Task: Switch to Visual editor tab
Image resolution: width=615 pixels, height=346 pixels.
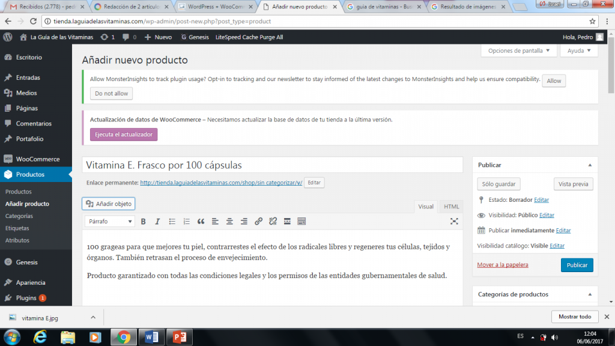Action: 426,207
